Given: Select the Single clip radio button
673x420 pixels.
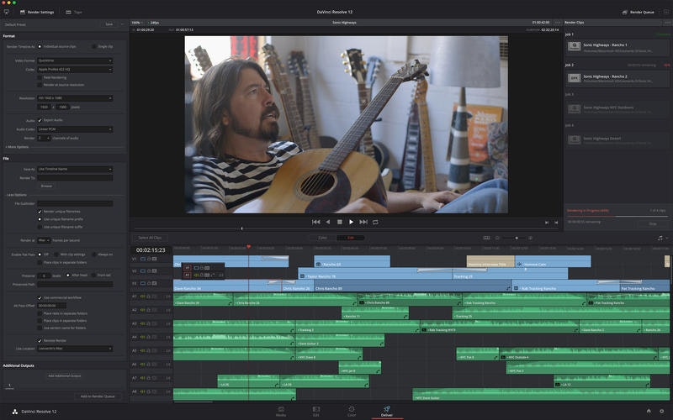Looking at the screenshot, I should (93, 46).
